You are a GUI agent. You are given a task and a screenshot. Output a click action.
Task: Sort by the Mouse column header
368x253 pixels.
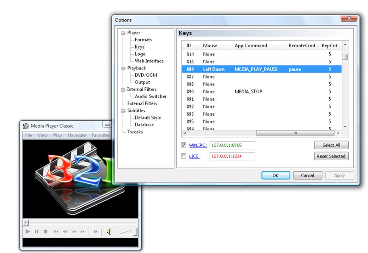pos(216,45)
